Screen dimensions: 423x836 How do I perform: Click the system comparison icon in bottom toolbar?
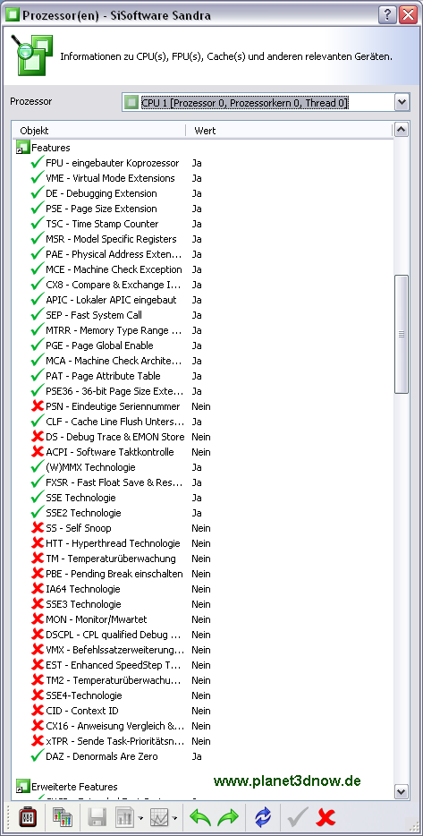(62, 817)
